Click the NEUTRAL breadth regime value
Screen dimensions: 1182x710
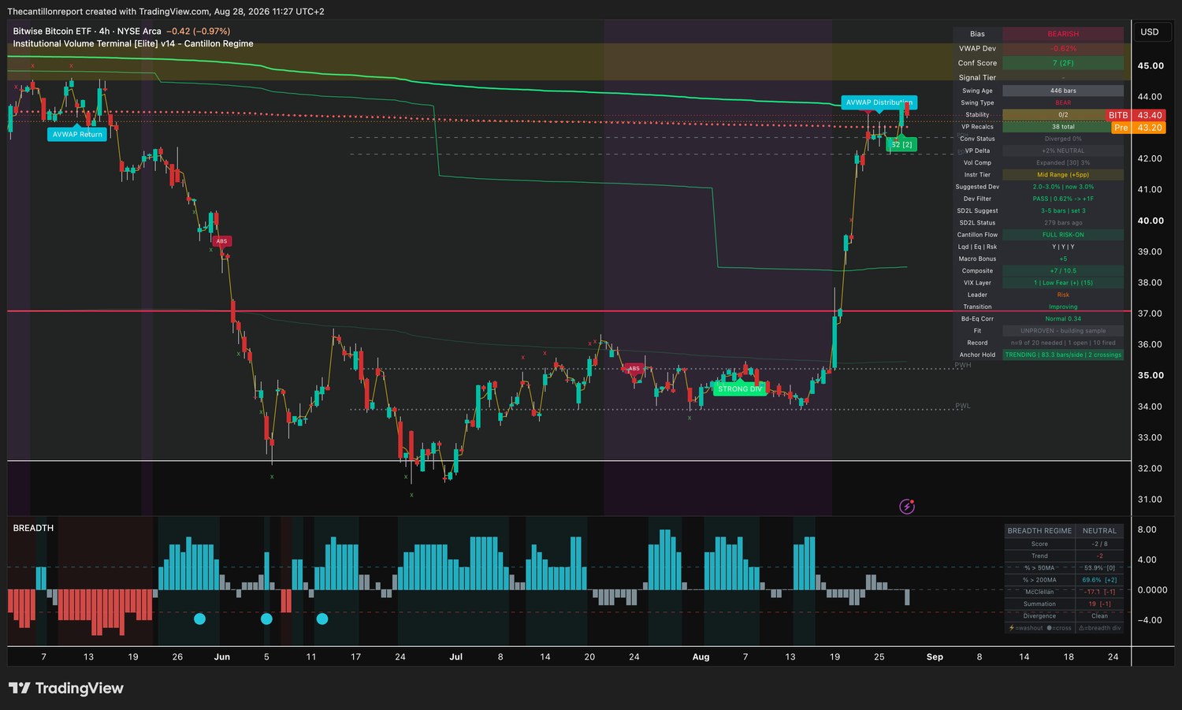(1099, 530)
